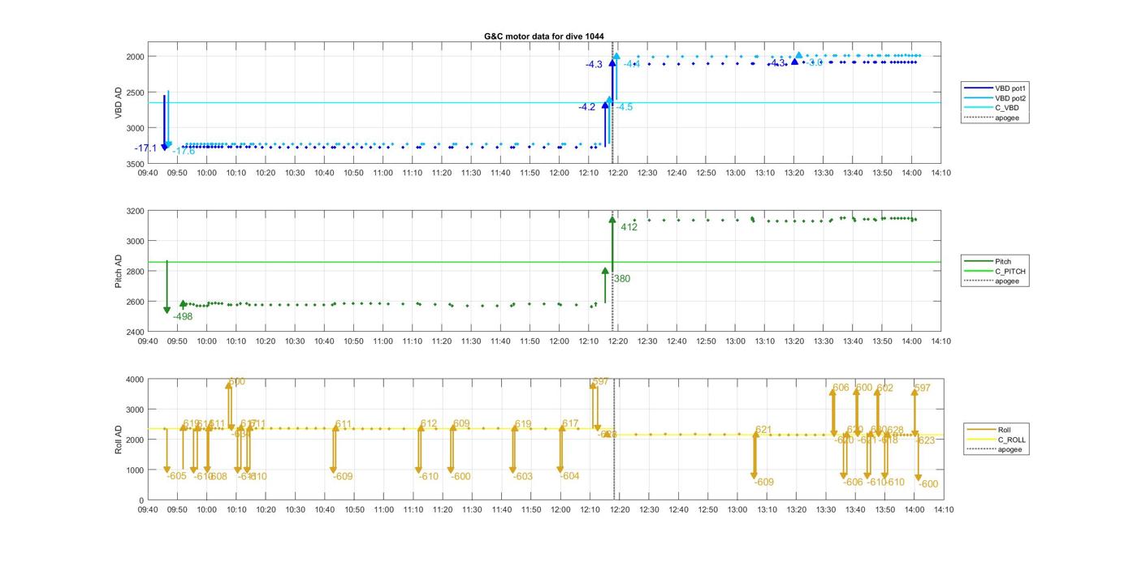Click the '3200' tick on the Pitch axis

(x=133, y=211)
